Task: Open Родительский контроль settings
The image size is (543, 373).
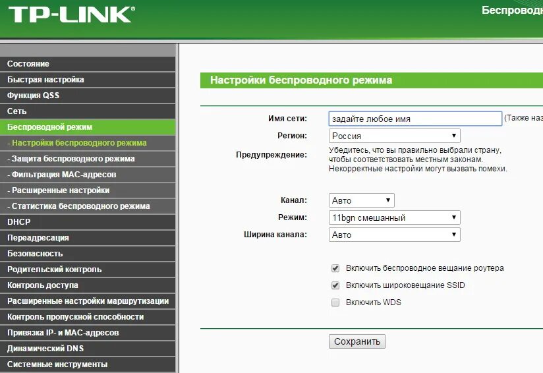Action: [x=88, y=270]
